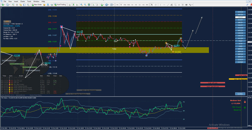Image resolution: width=252 pixels, height=130 pixels.
Task: Click the New Order toolbar button
Action: coord(37,5)
